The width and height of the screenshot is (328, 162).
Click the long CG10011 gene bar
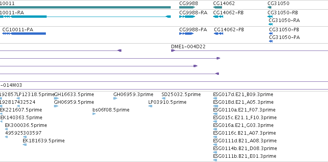click(x=85, y=7)
